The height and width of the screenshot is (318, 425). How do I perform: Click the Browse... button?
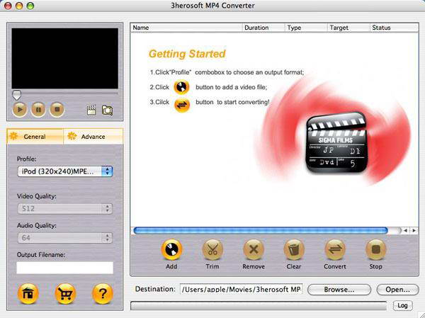tap(339, 290)
